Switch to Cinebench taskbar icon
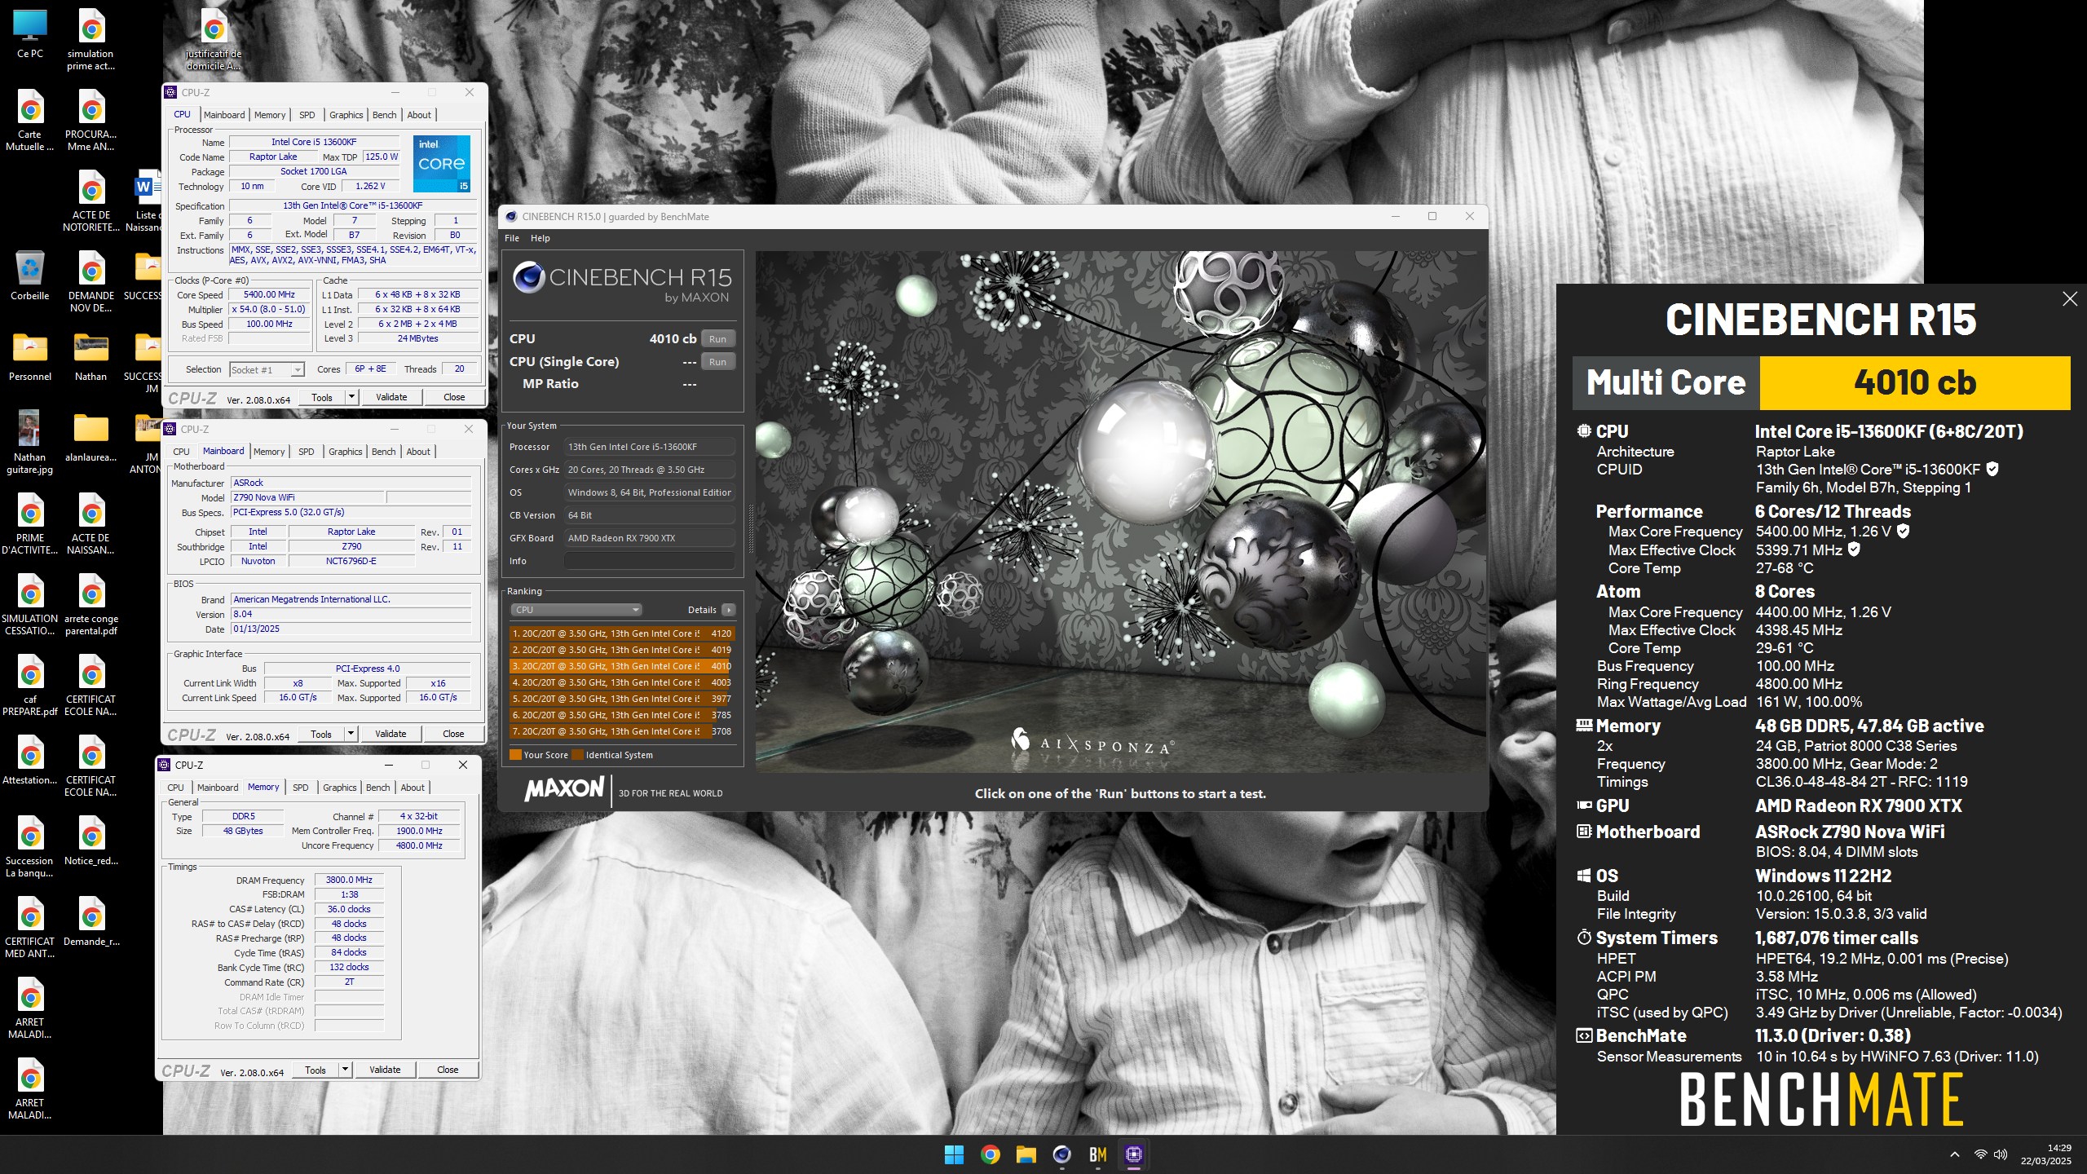The width and height of the screenshot is (2087, 1174). point(1061,1154)
